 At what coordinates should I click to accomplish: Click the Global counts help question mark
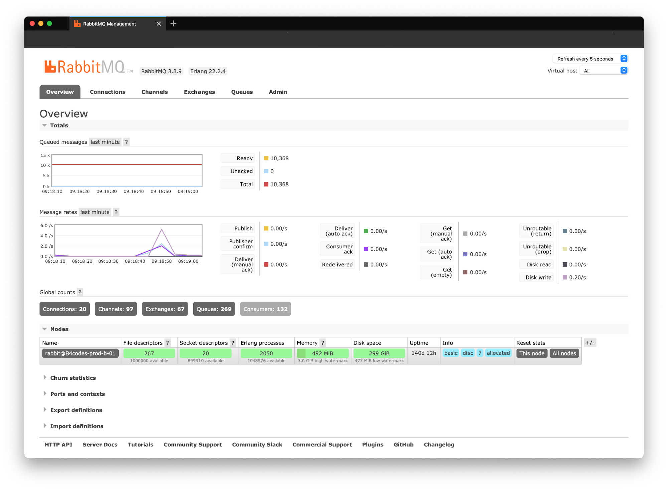(80, 292)
